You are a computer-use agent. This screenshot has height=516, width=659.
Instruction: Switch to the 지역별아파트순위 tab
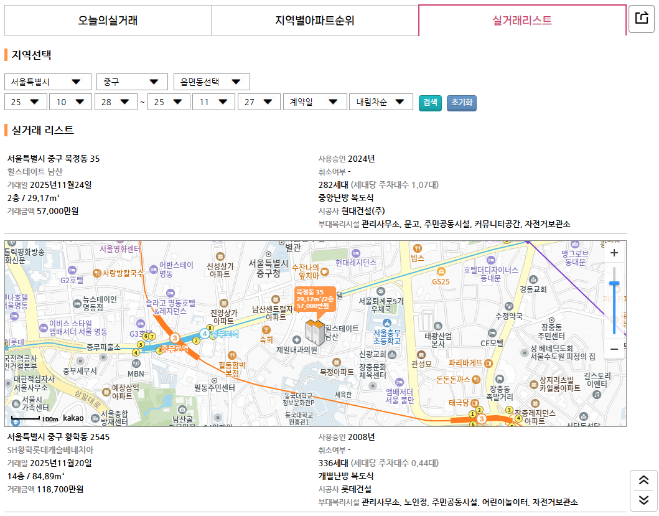[315, 21]
